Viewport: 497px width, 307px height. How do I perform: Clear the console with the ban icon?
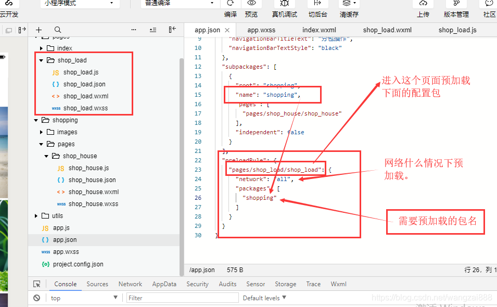point(37,298)
